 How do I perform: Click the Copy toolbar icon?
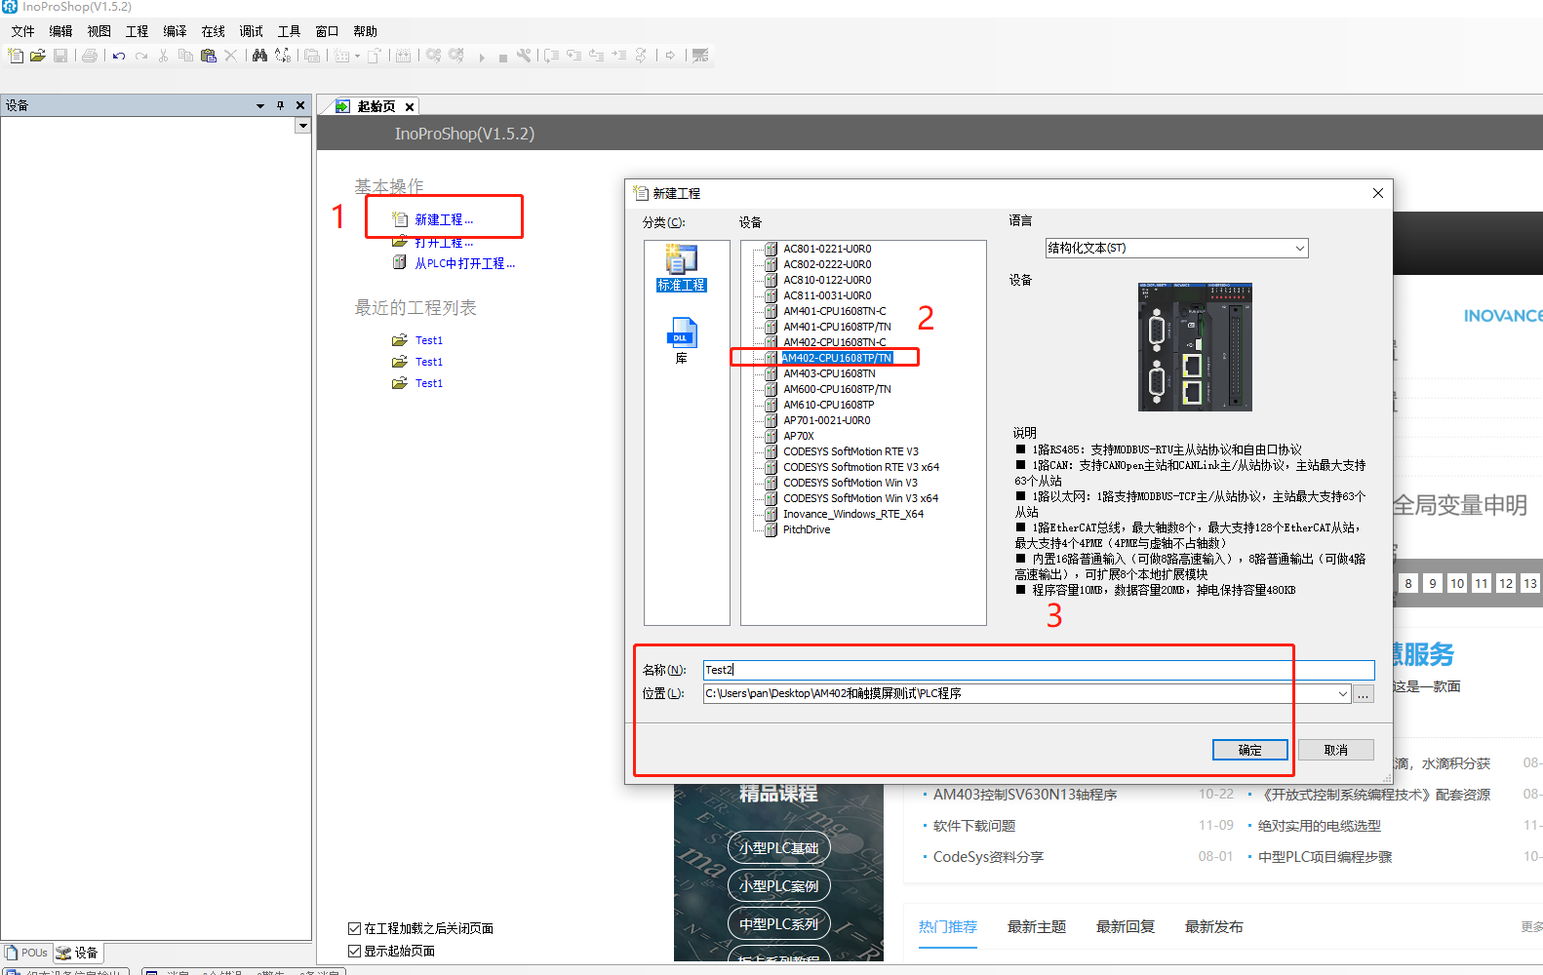[185, 56]
